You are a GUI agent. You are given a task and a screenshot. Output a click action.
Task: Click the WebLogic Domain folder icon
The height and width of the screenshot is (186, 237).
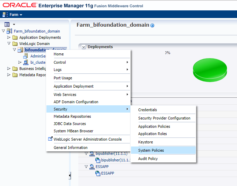15,44
